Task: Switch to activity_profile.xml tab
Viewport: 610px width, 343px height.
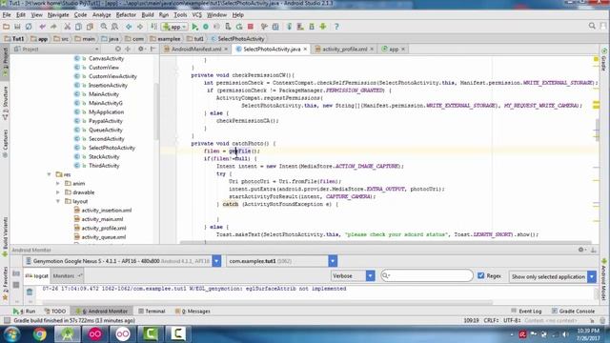Action: click(x=344, y=49)
